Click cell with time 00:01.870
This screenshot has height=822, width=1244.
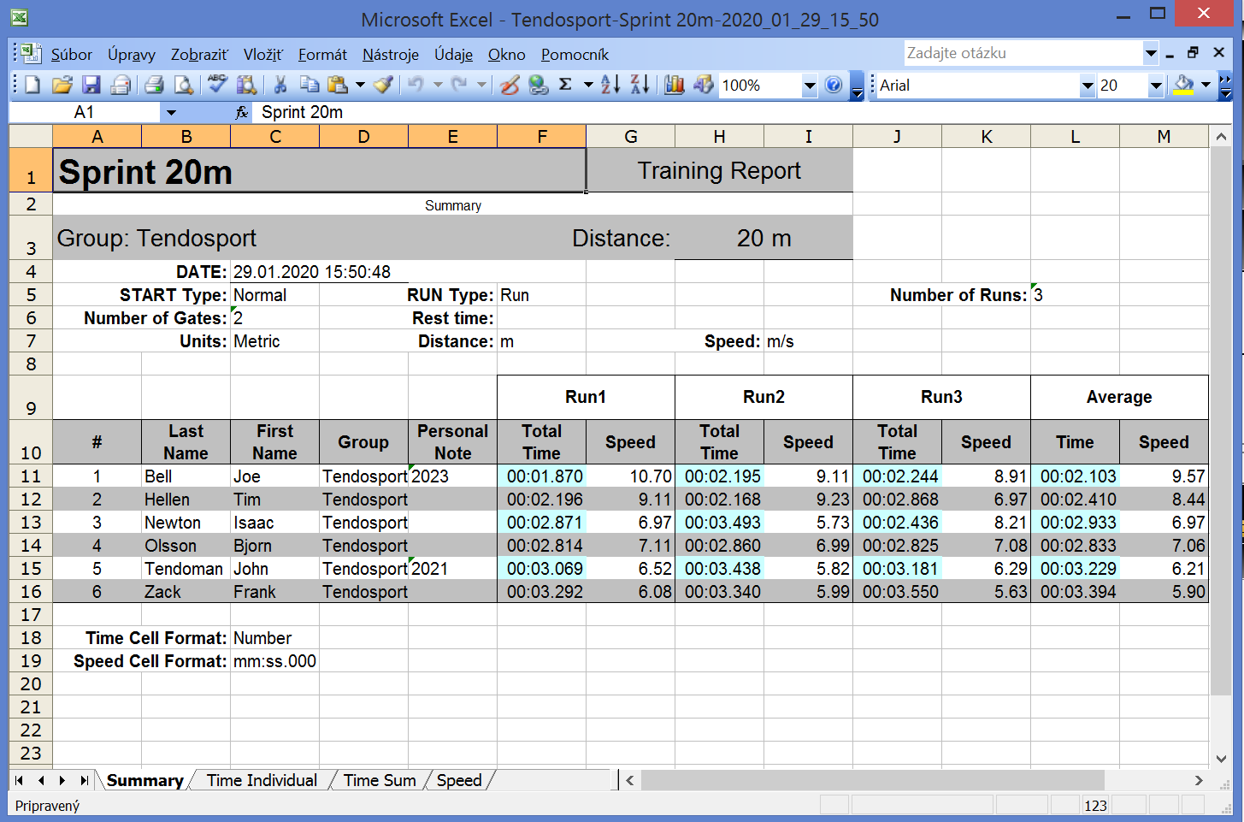(x=542, y=476)
